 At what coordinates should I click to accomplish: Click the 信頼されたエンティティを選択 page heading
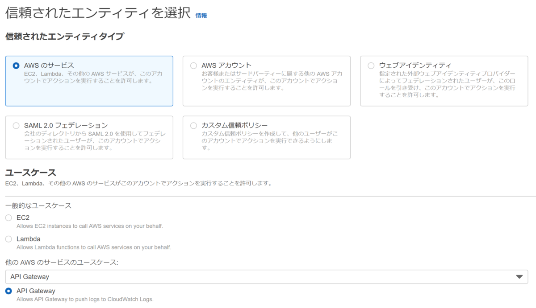click(98, 12)
